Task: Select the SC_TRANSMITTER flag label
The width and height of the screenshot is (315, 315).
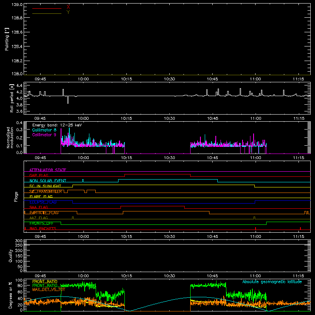Action: coord(45,191)
